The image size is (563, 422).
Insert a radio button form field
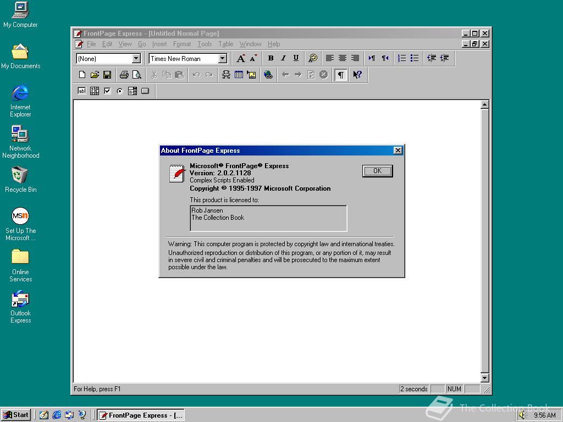click(120, 91)
